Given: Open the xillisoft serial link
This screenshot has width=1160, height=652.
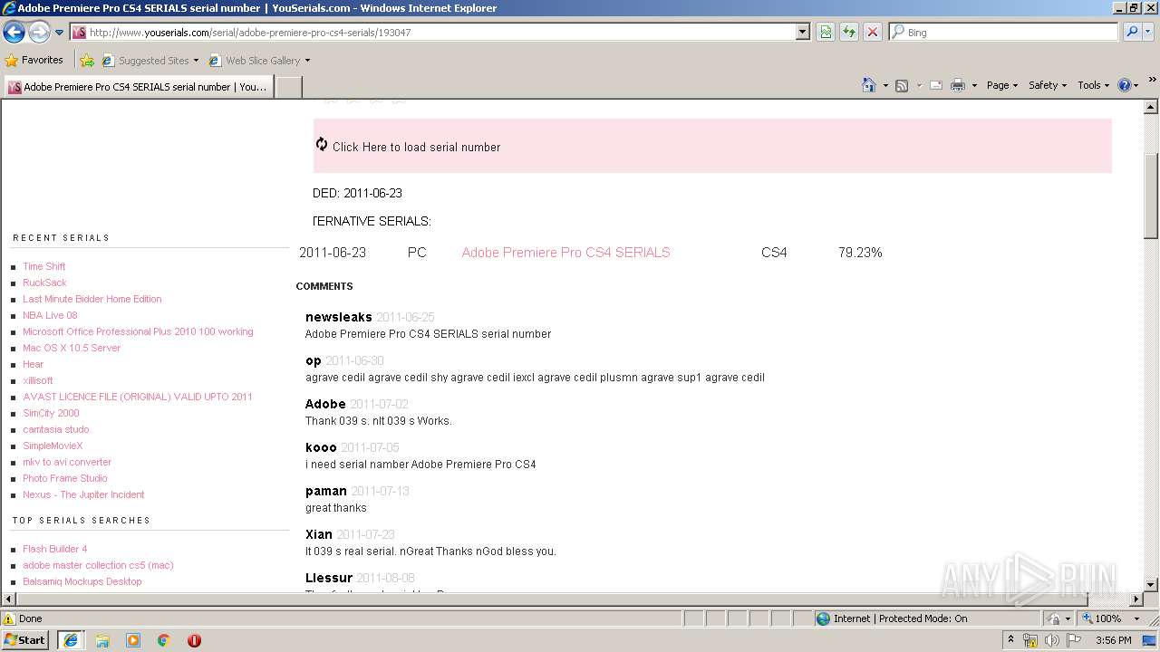Looking at the screenshot, I should 38,380.
